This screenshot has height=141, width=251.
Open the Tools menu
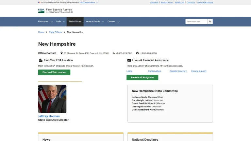(x=59, y=22)
